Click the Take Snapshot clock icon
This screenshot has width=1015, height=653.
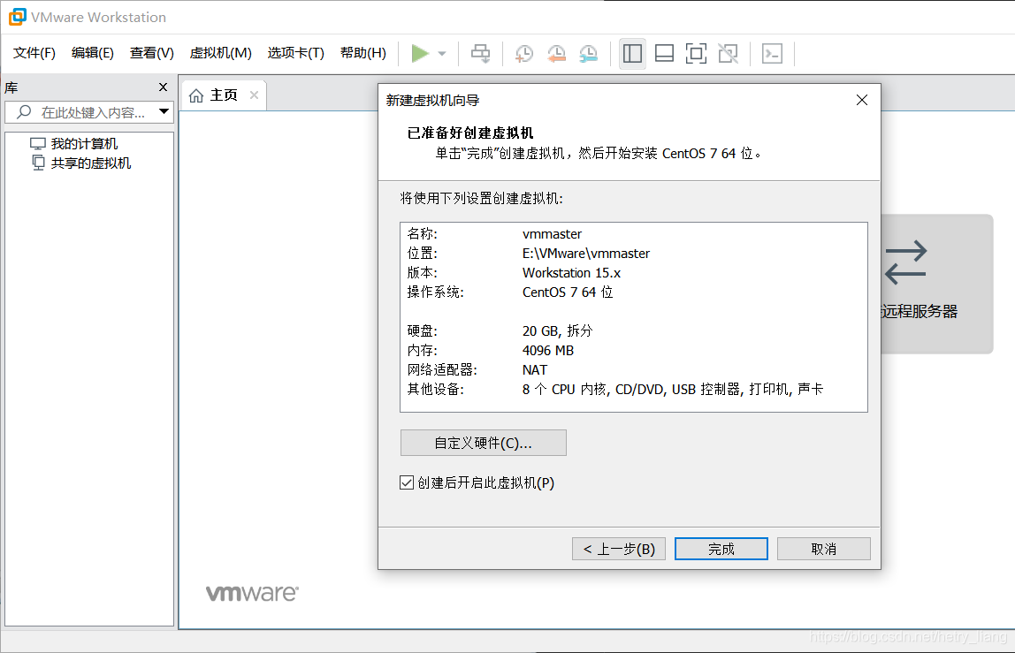(523, 53)
